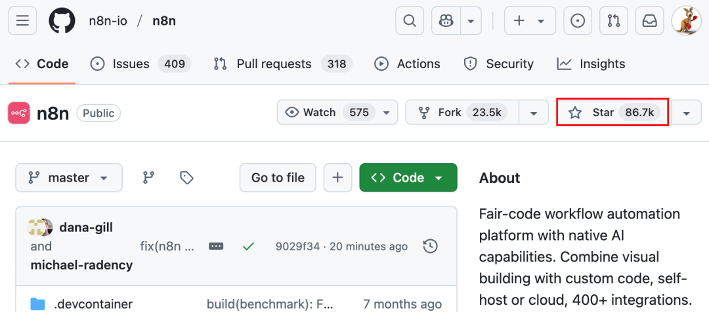Open the Actions tab
The width and height of the screenshot is (709, 312).
[407, 64]
